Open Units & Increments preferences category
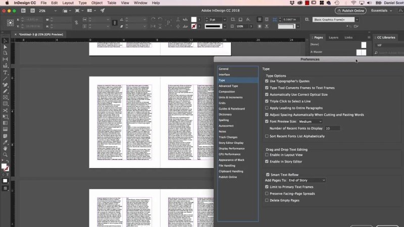Viewport: 404px width, 227px height. (231, 97)
